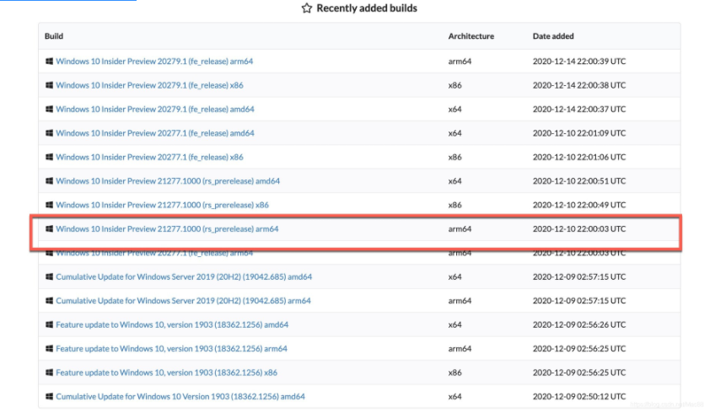Click Windows icon beside Feature update 1903 x86

[x=50, y=373]
